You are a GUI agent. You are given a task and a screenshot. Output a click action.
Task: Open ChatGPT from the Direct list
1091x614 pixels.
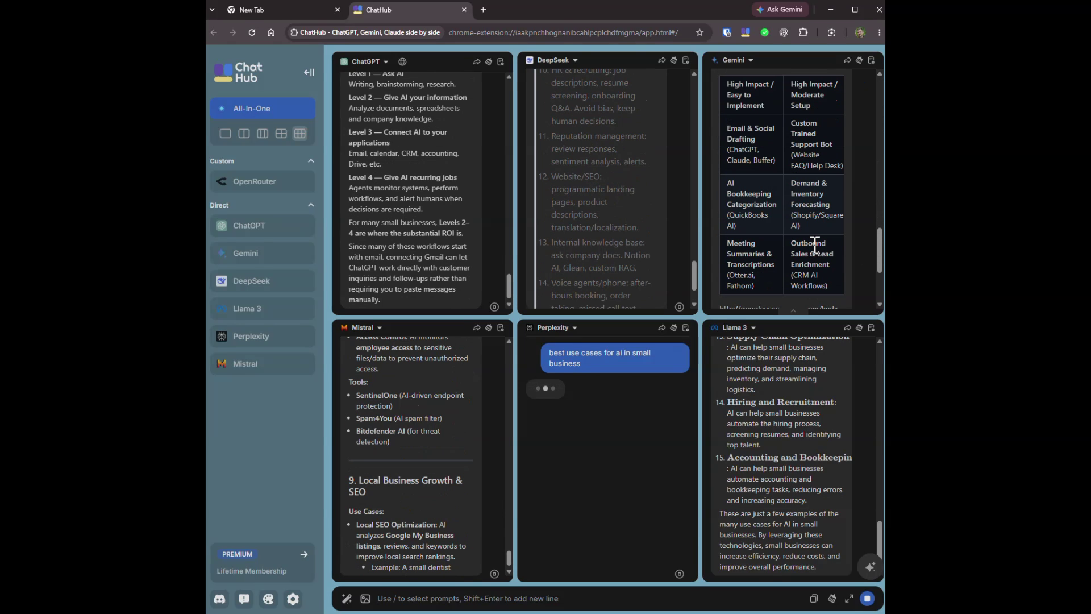263,226
